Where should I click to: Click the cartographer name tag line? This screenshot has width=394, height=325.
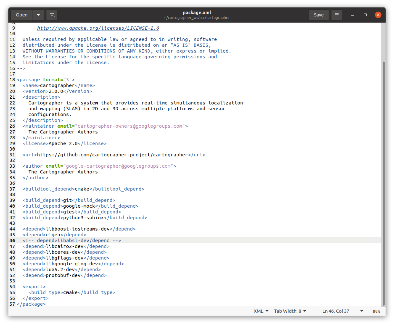(x=59, y=85)
